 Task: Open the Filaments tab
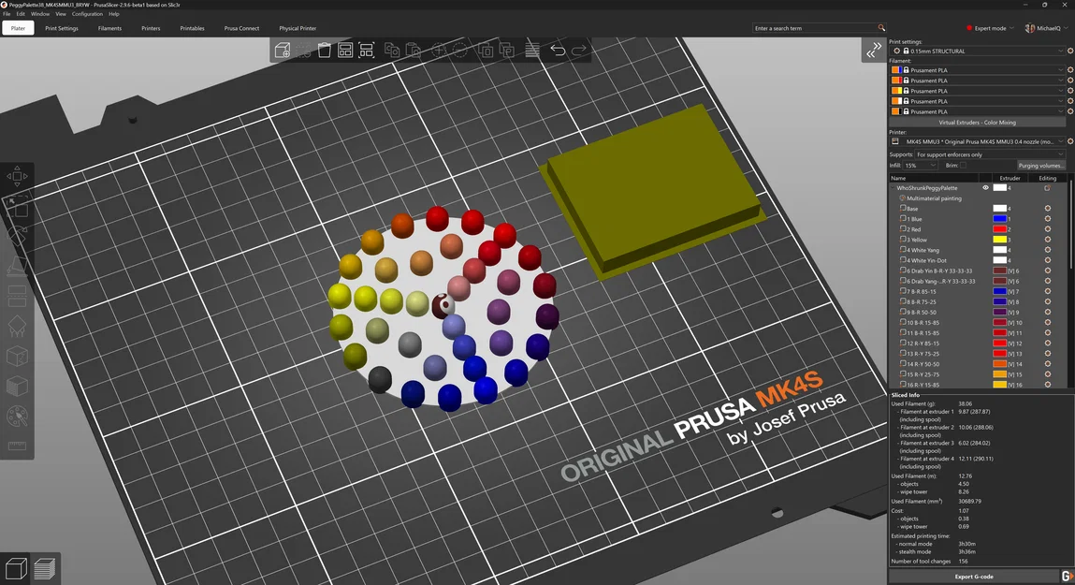pyautogui.click(x=109, y=28)
